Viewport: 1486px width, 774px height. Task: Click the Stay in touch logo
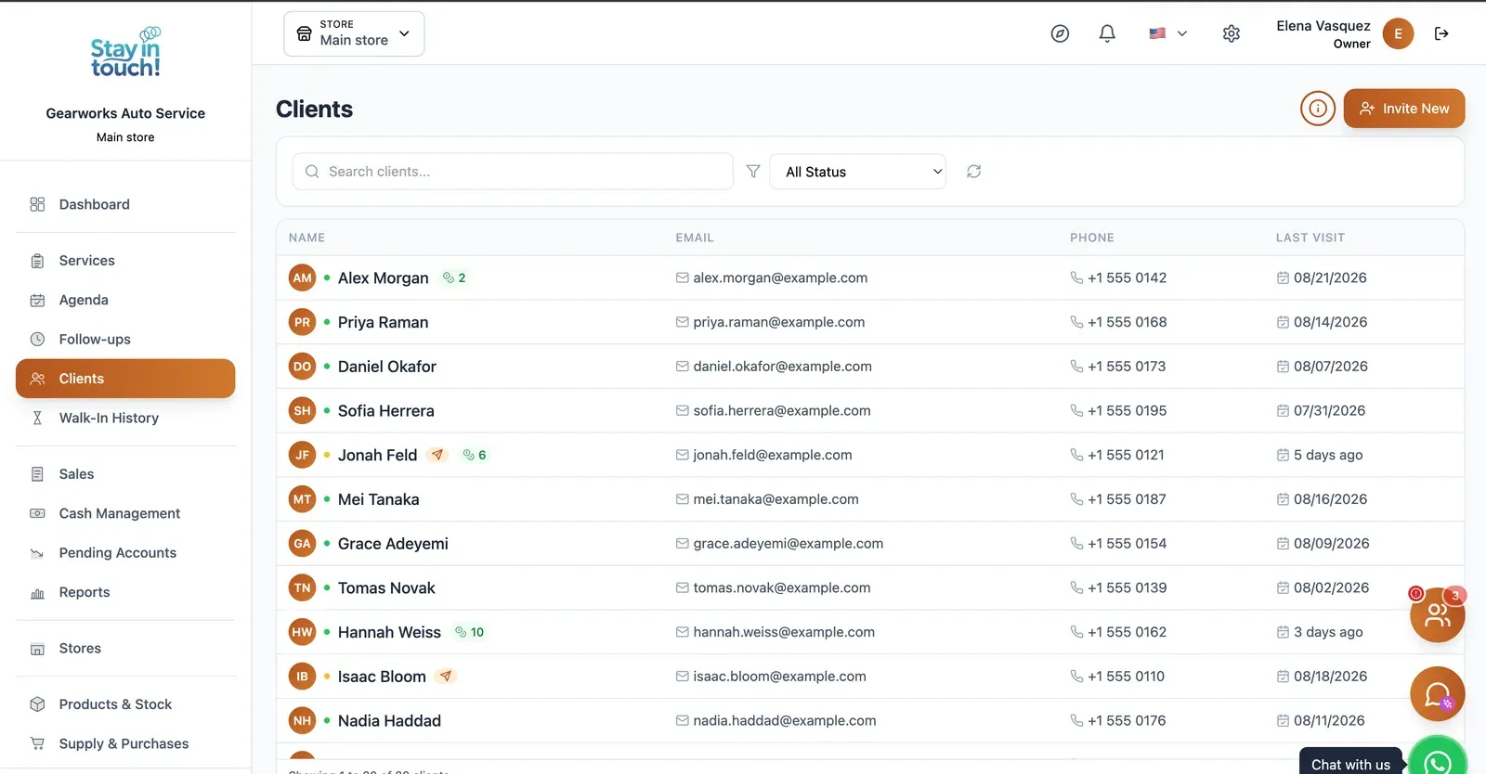(x=125, y=52)
